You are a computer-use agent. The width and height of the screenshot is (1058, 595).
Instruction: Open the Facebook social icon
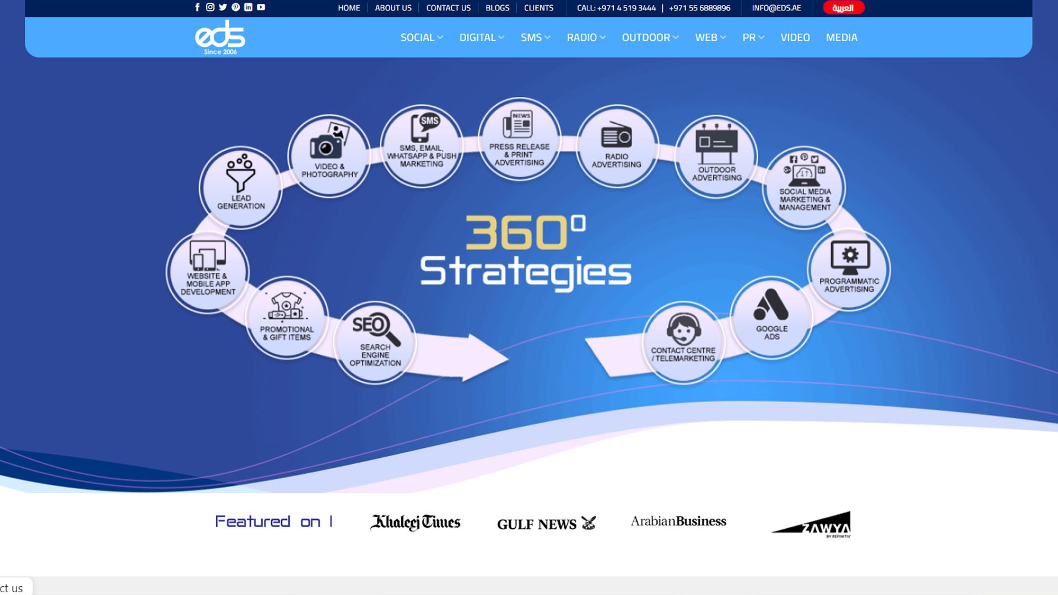(197, 7)
